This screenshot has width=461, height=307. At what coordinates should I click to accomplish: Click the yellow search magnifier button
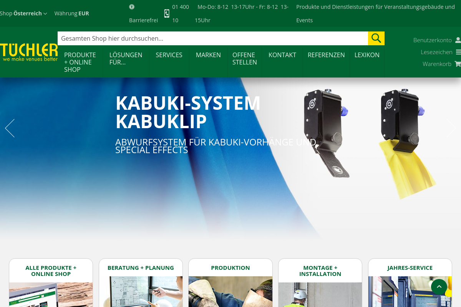pos(376,38)
